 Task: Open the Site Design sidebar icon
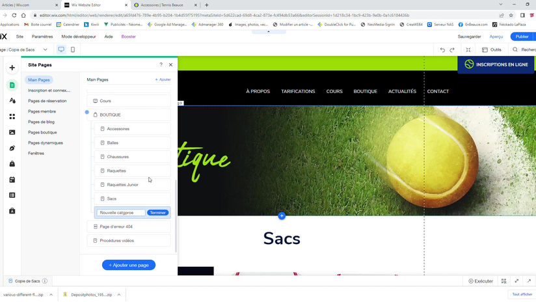[12, 100]
